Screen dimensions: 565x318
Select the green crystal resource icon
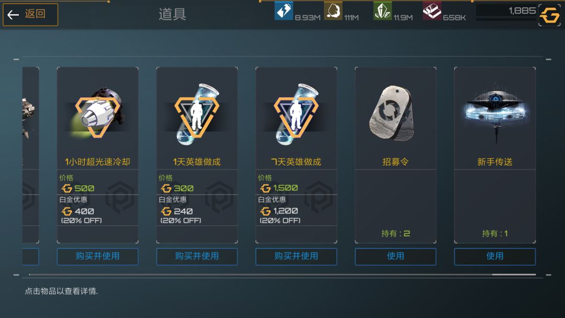coord(382,11)
